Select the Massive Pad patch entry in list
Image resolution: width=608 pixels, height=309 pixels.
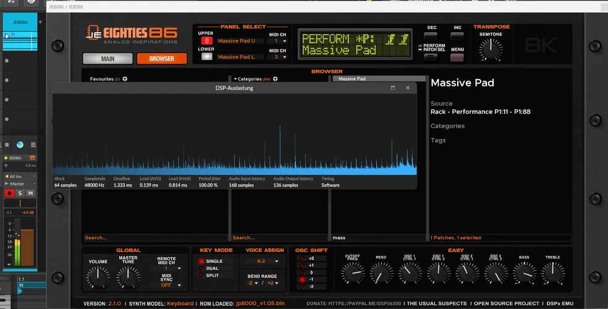[x=379, y=78]
